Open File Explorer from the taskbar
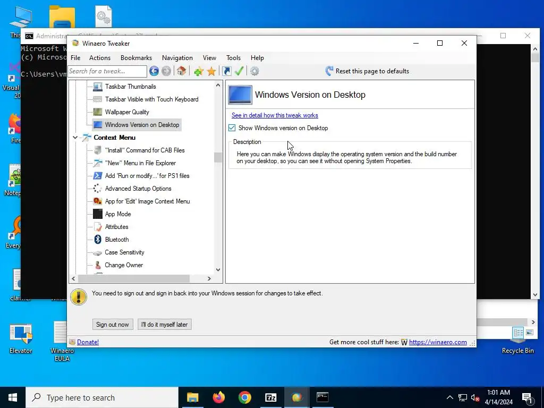544x408 pixels. (192, 397)
